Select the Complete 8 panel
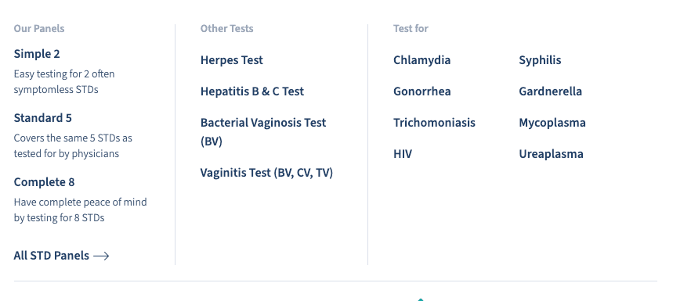 click(x=44, y=182)
